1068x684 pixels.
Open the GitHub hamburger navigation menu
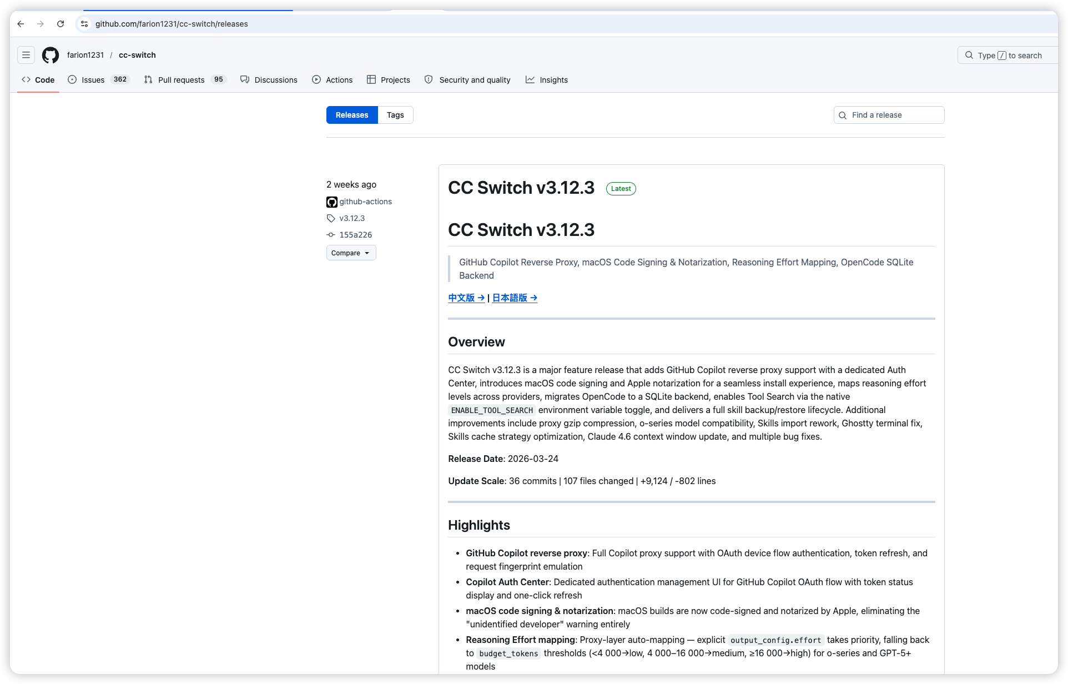pos(26,55)
